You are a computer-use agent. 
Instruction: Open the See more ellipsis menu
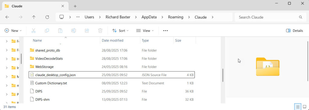[166, 31]
